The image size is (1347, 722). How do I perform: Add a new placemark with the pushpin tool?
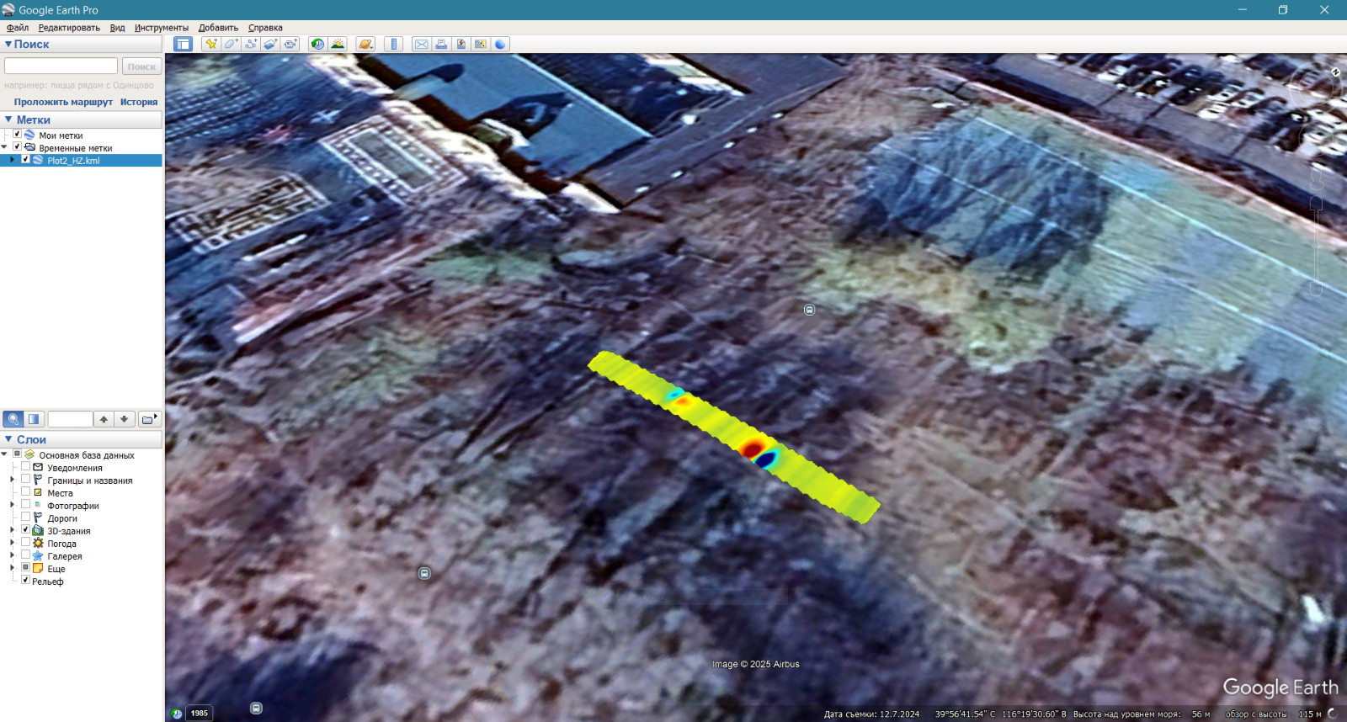tap(210, 44)
